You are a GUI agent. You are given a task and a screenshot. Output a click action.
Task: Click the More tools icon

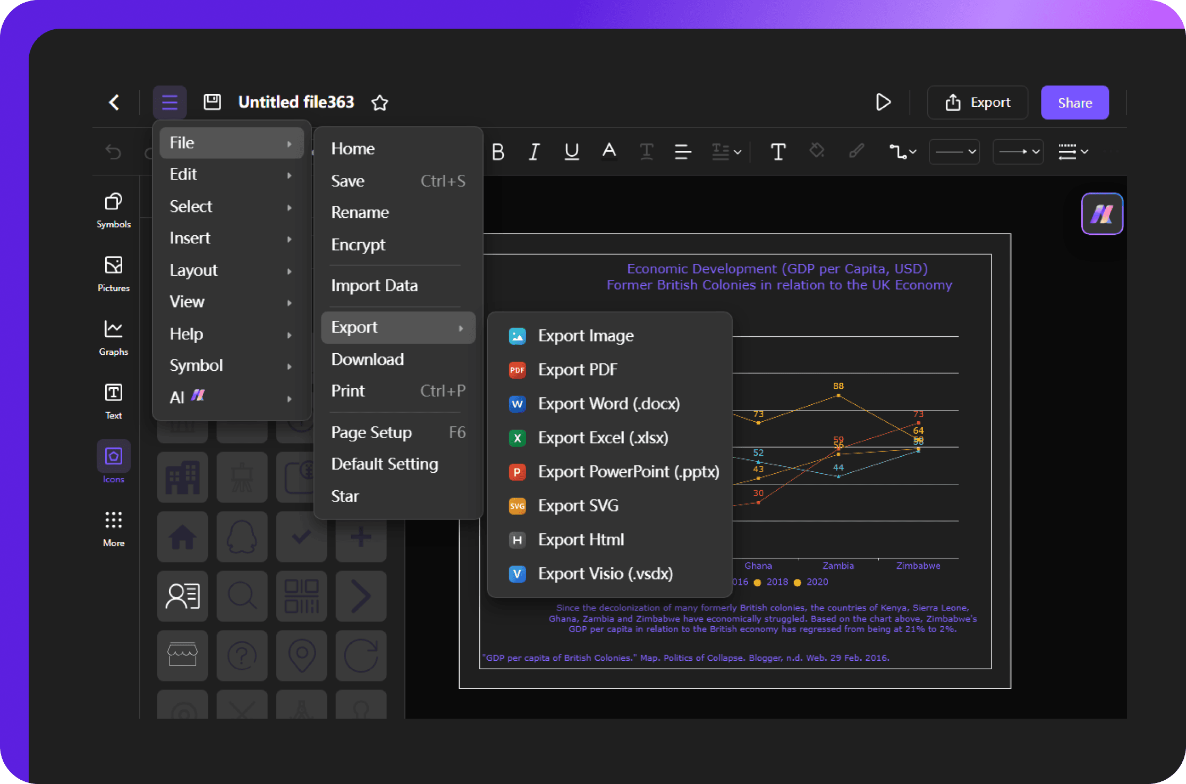[113, 522]
